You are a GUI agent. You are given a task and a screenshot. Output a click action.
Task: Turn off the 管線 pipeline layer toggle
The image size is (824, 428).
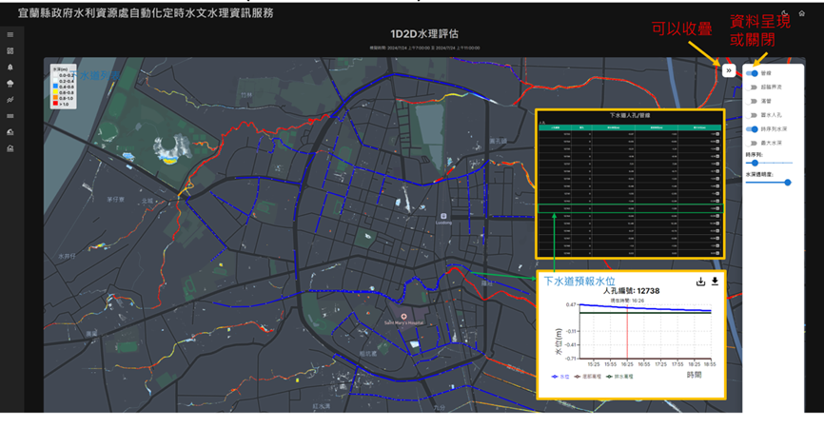click(753, 72)
